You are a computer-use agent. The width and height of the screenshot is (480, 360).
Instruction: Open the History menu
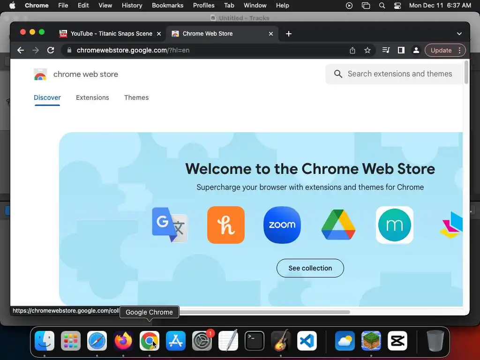click(132, 6)
